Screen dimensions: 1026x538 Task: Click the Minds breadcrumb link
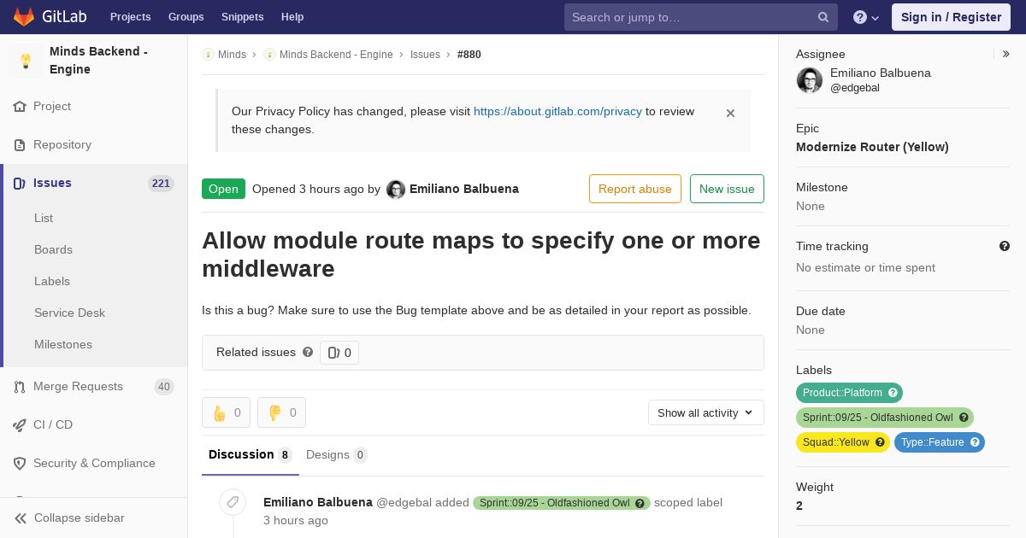pos(232,55)
